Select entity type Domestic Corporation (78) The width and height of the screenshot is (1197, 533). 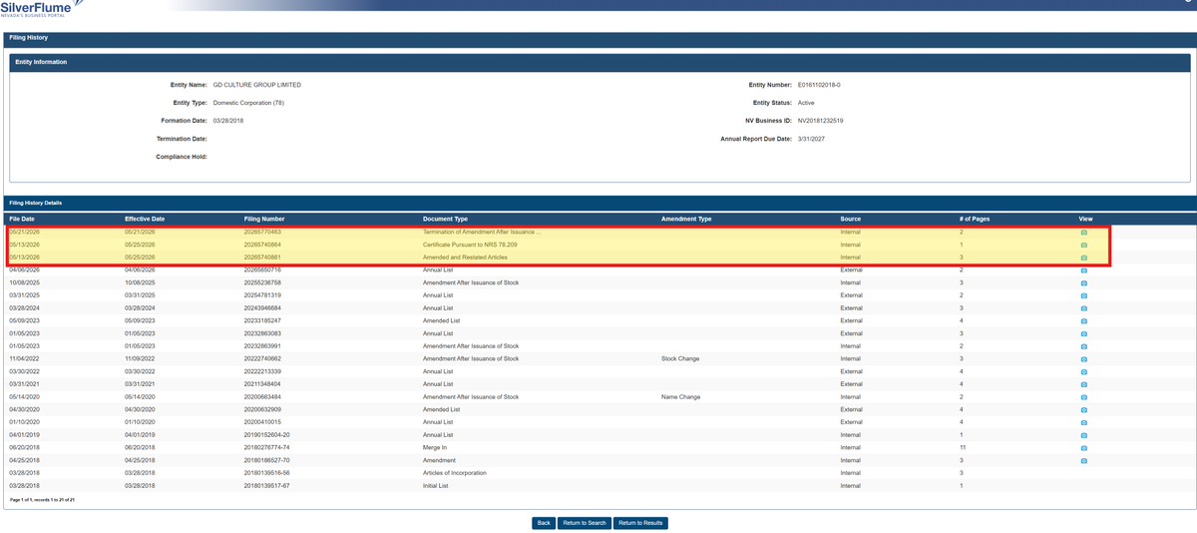click(x=248, y=103)
